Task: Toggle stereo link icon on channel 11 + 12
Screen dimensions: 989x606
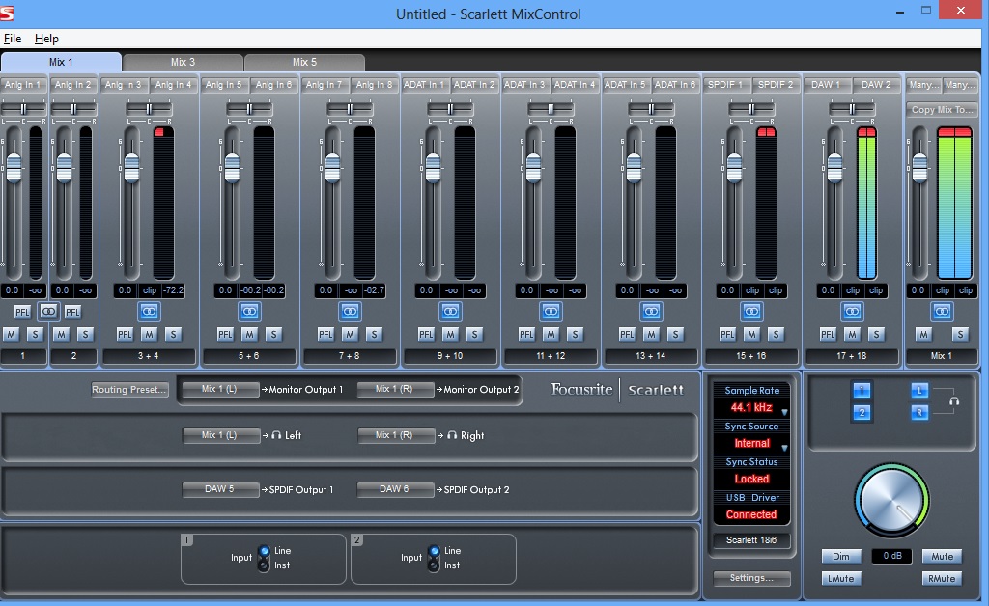Action: coord(551,311)
